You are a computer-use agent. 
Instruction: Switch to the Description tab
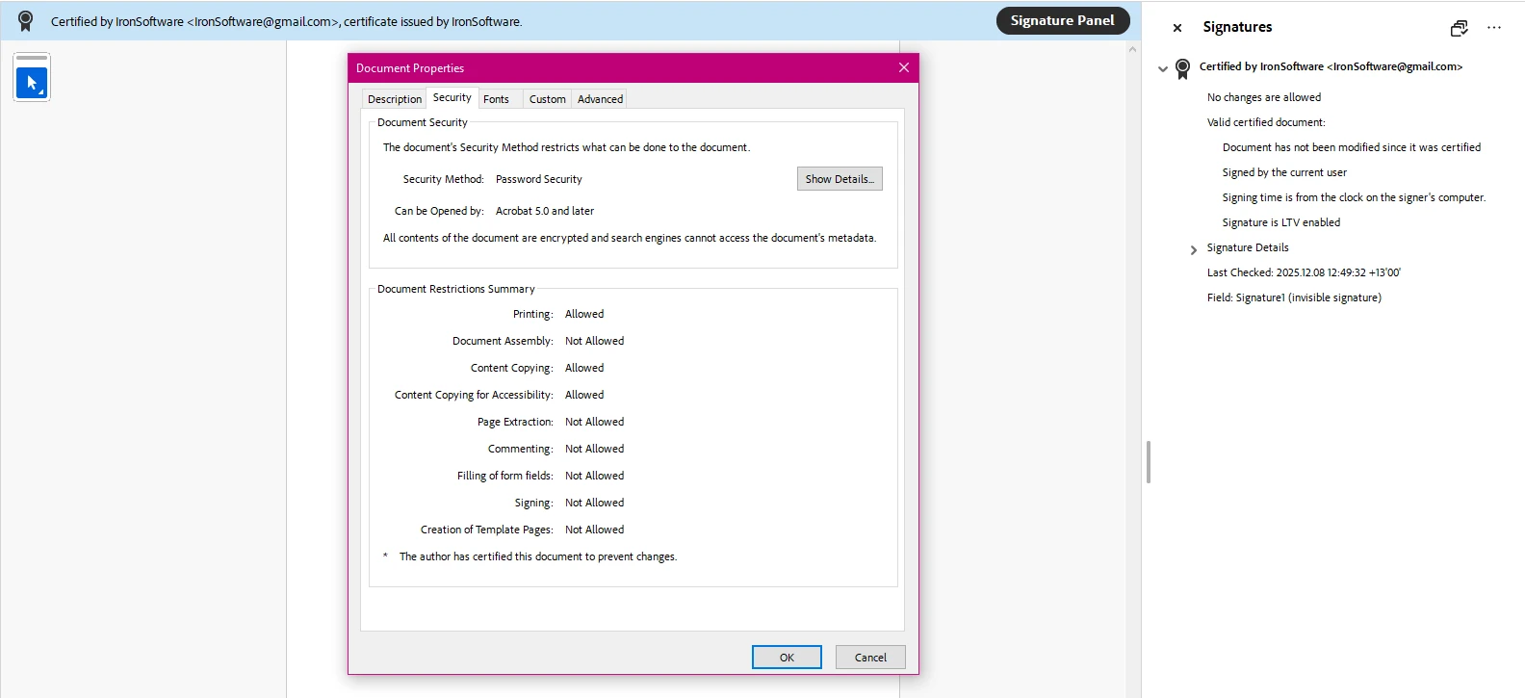pos(395,99)
